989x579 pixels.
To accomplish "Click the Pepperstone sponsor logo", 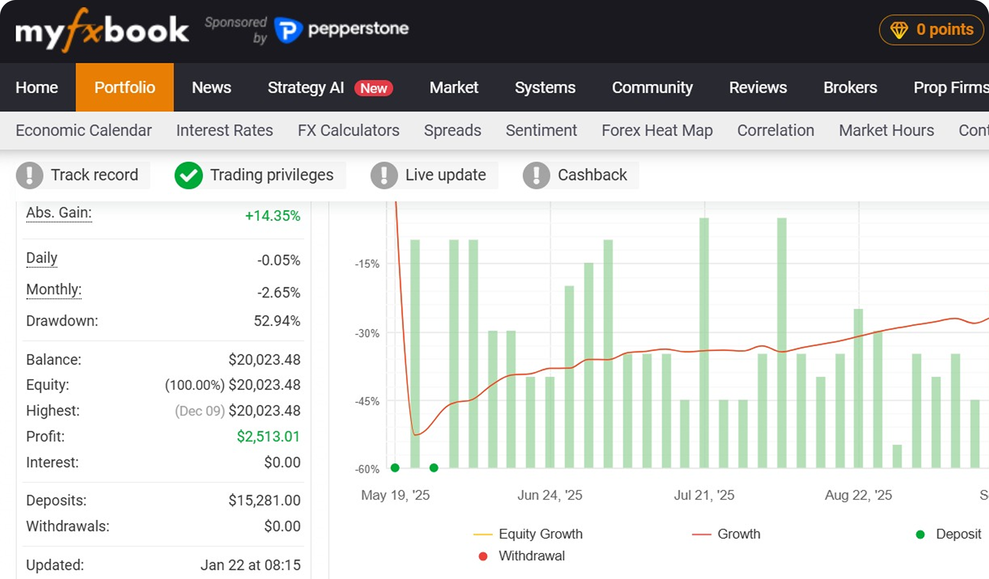I will (341, 29).
